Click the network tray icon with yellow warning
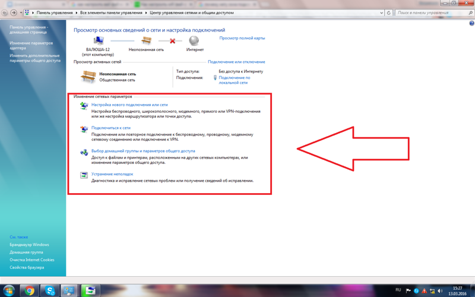The image size is (475, 297). 432,291
